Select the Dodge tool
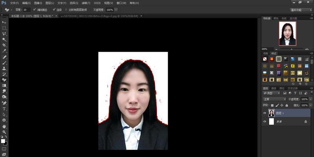Image resolution: width=314 pixels, height=157 pixels. point(4,97)
